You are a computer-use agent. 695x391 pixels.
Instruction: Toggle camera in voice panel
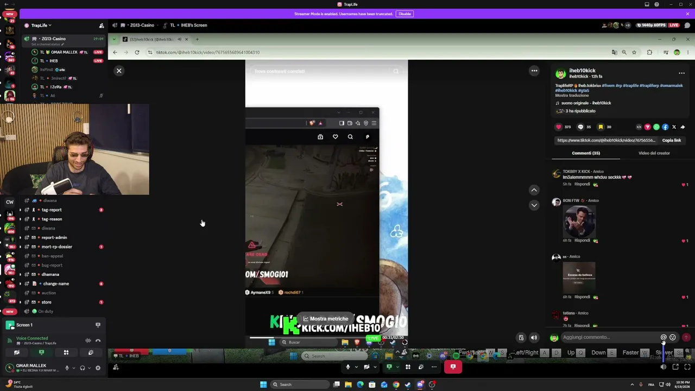pyautogui.click(x=16, y=353)
